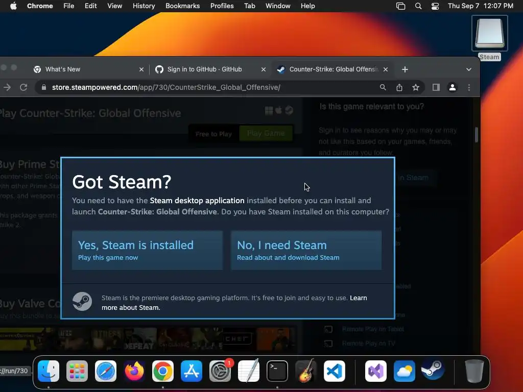The height and width of the screenshot is (392, 523).
Task: Open Visual Studio Code from the Dock
Action: [x=335, y=371]
